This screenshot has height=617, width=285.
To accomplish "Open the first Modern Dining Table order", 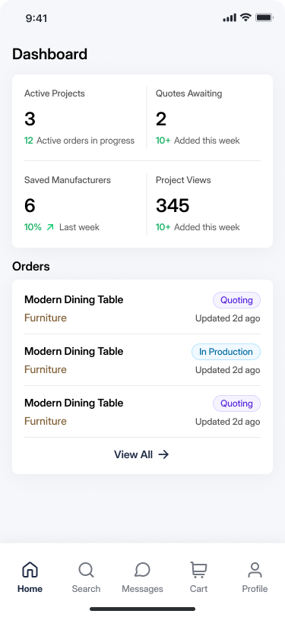I will click(x=143, y=308).
